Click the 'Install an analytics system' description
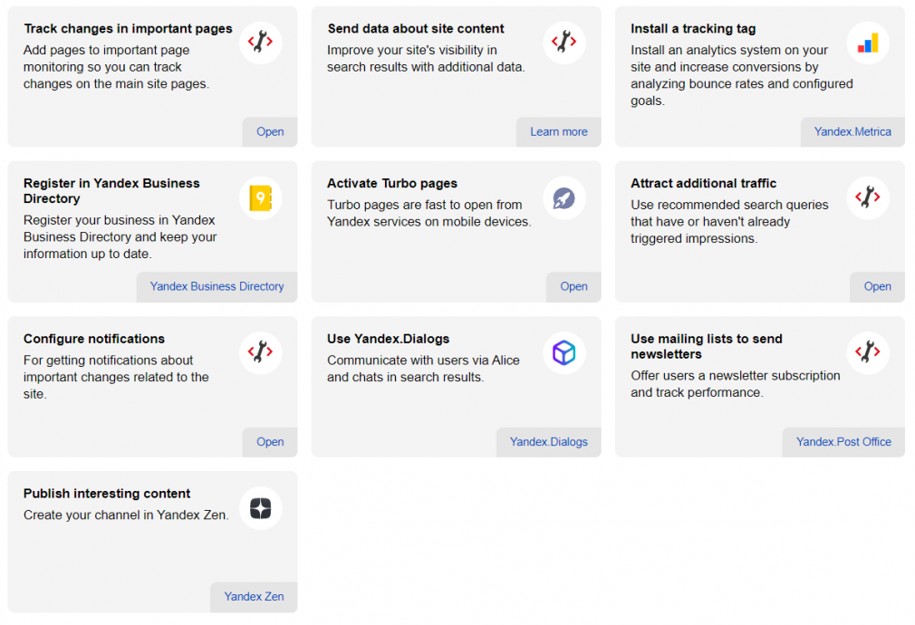The image size is (915, 625). point(742,75)
